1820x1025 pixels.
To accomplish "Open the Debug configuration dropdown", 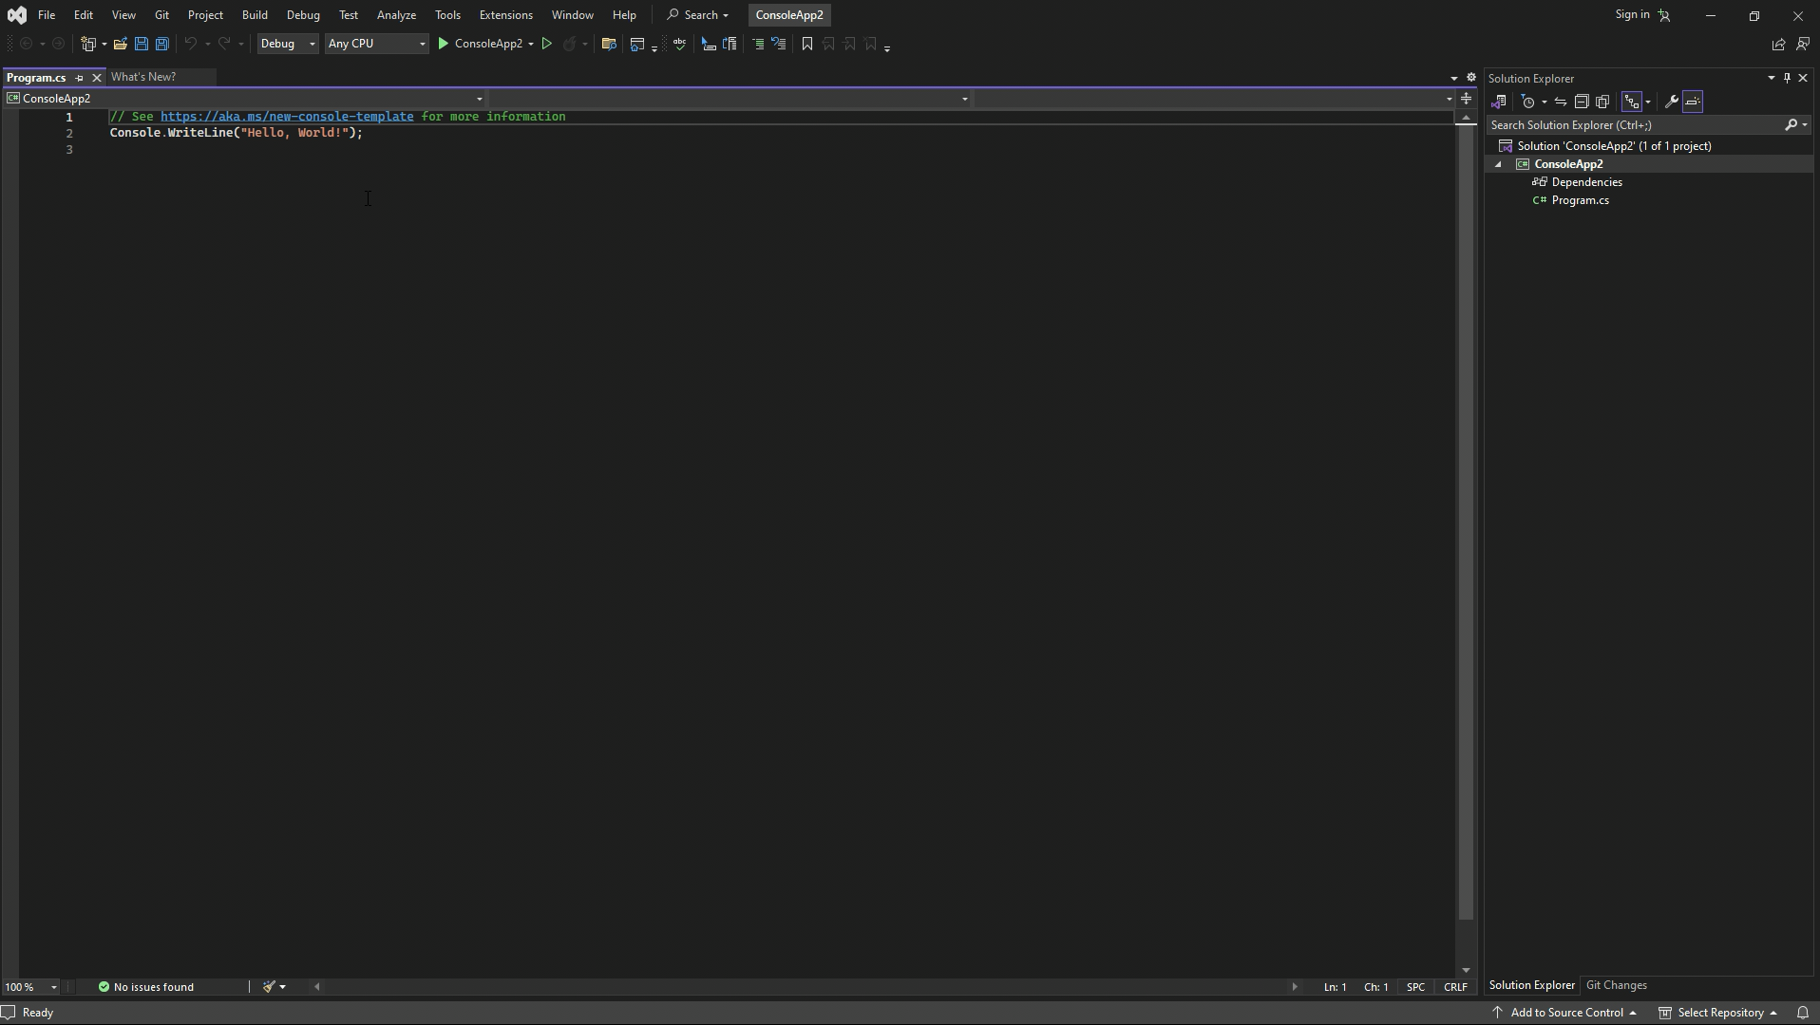I will click(x=288, y=44).
